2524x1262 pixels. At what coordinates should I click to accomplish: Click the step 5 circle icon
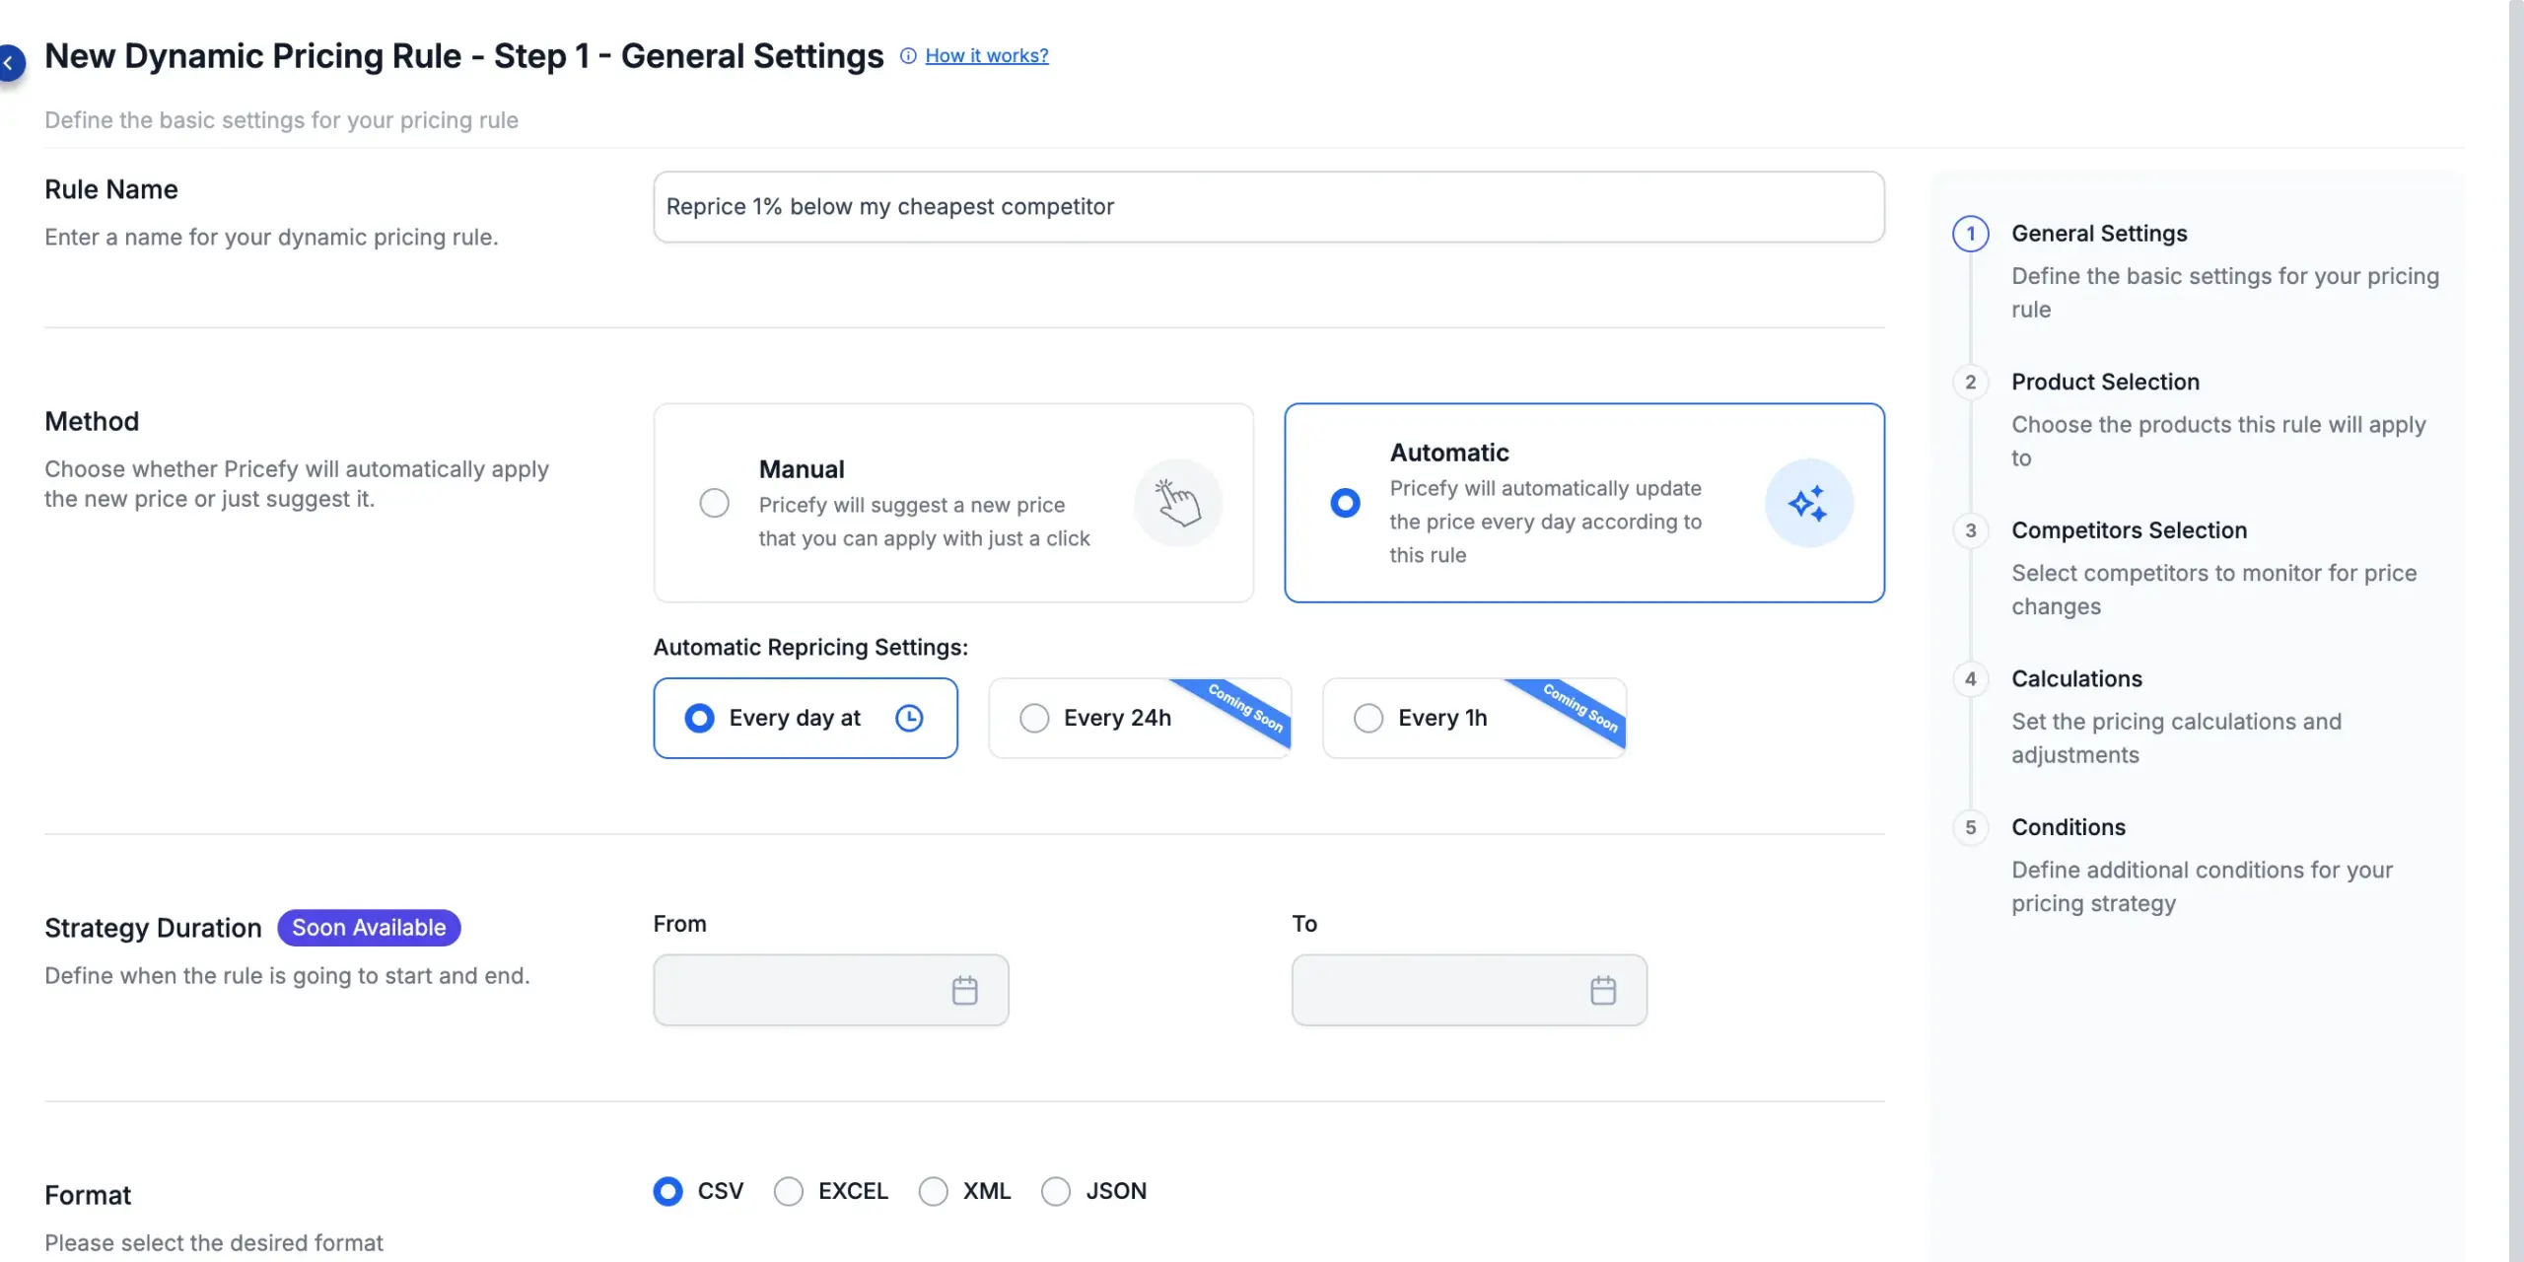click(x=1971, y=827)
